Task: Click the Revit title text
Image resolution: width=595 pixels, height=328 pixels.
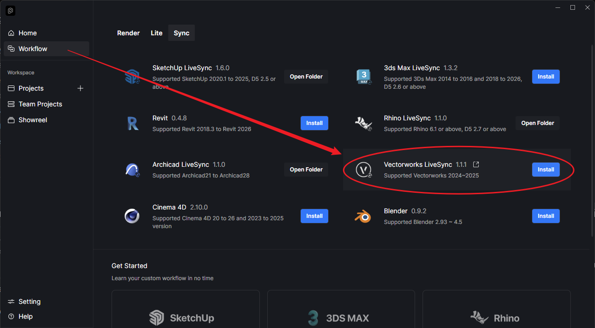Action: [x=160, y=118]
